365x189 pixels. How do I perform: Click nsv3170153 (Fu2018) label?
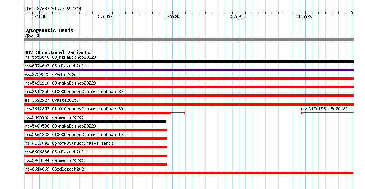click(324, 109)
